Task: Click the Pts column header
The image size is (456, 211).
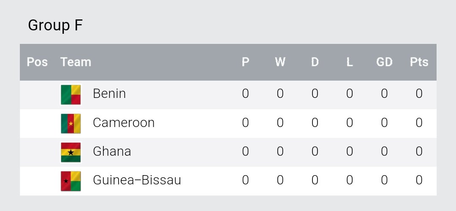Action: point(419,62)
